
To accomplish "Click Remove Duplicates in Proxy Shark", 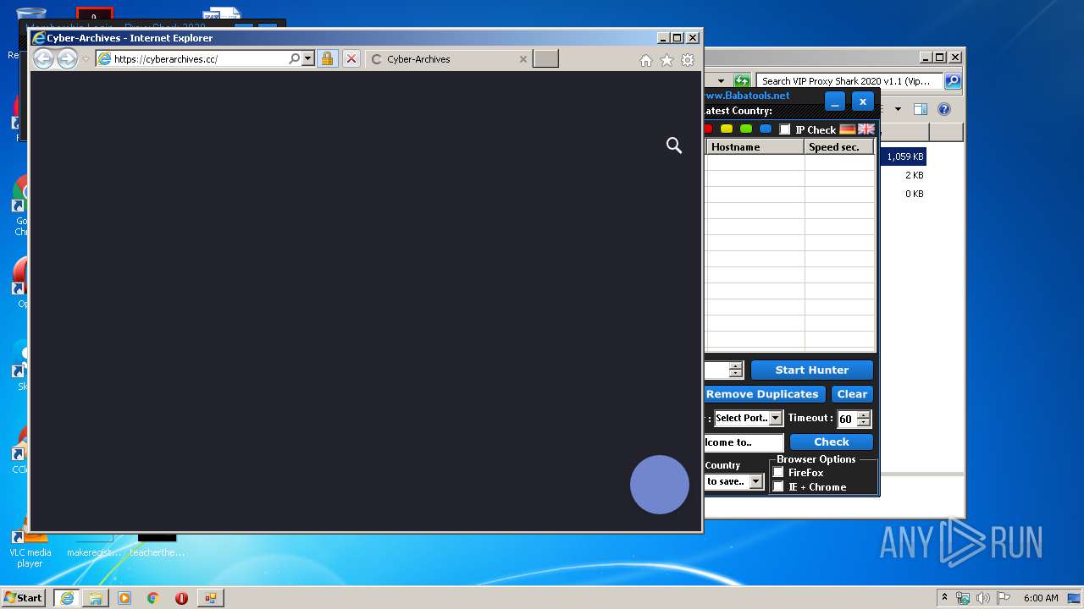I will click(x=762, y=394).
